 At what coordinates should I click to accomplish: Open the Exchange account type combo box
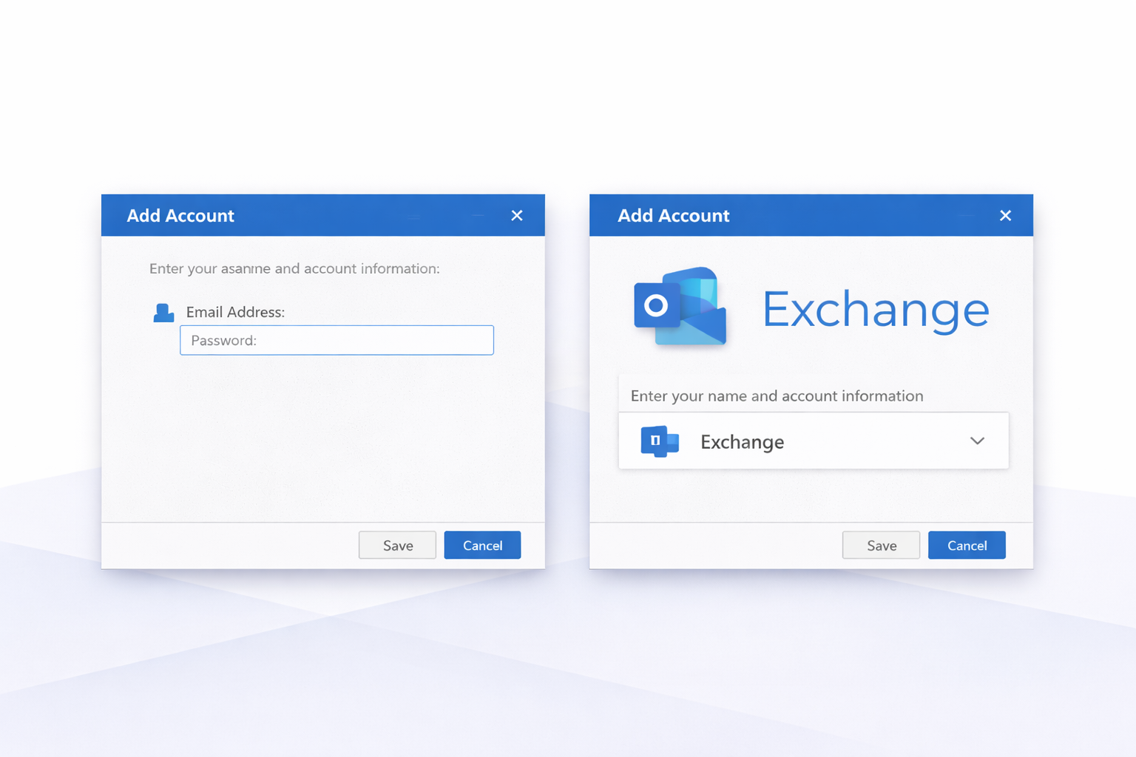click(x=814, y=441)
